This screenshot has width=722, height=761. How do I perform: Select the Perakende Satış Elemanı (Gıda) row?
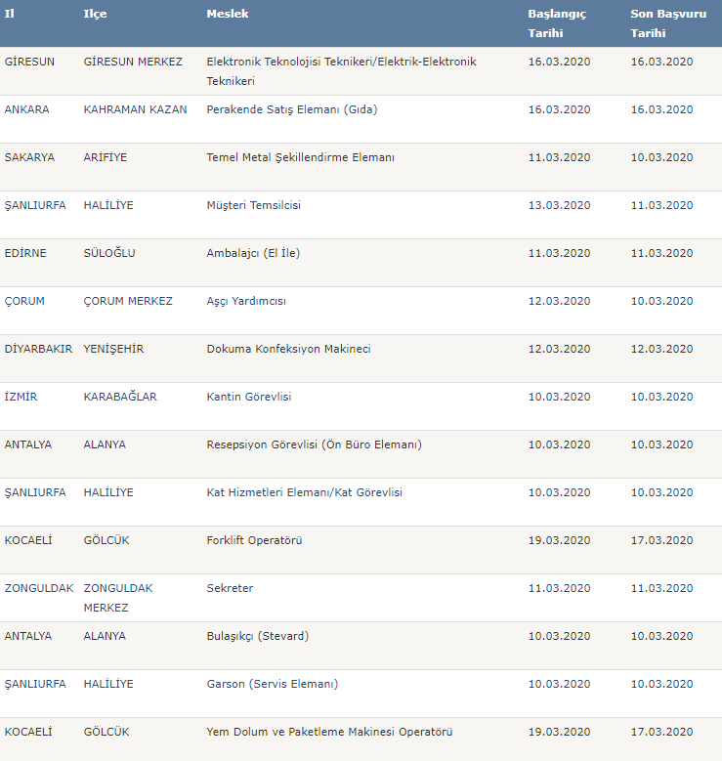[291, 109]
